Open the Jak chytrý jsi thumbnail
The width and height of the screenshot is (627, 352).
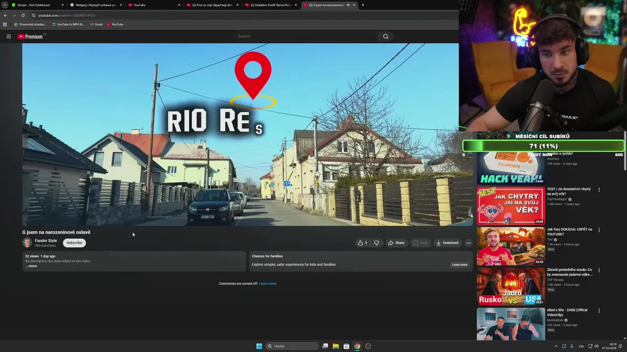pyautogui.click(x=510, y=205)
